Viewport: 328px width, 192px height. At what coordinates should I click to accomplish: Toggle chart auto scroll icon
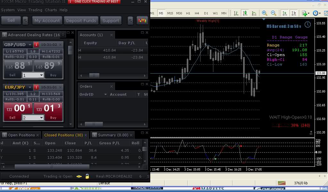coord(284,13)
